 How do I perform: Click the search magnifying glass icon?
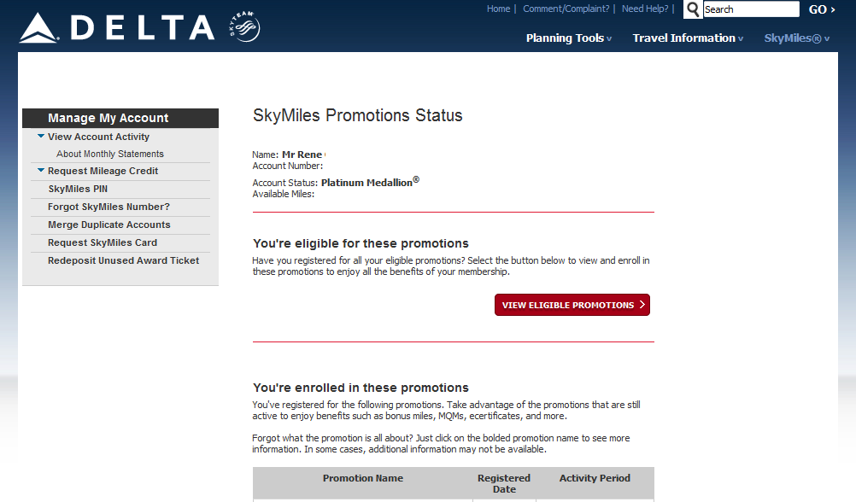[x=692, y=9]
